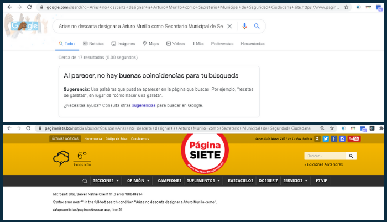Open the CAMPEONES menu item
The image size is (387, 222).
(170, 180)
